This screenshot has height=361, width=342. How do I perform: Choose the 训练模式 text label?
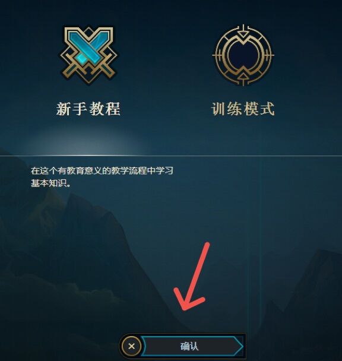pos(243,109)
